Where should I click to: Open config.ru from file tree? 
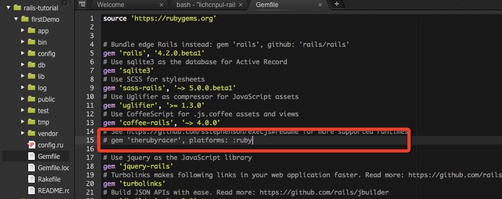click(x=51, y=145)
